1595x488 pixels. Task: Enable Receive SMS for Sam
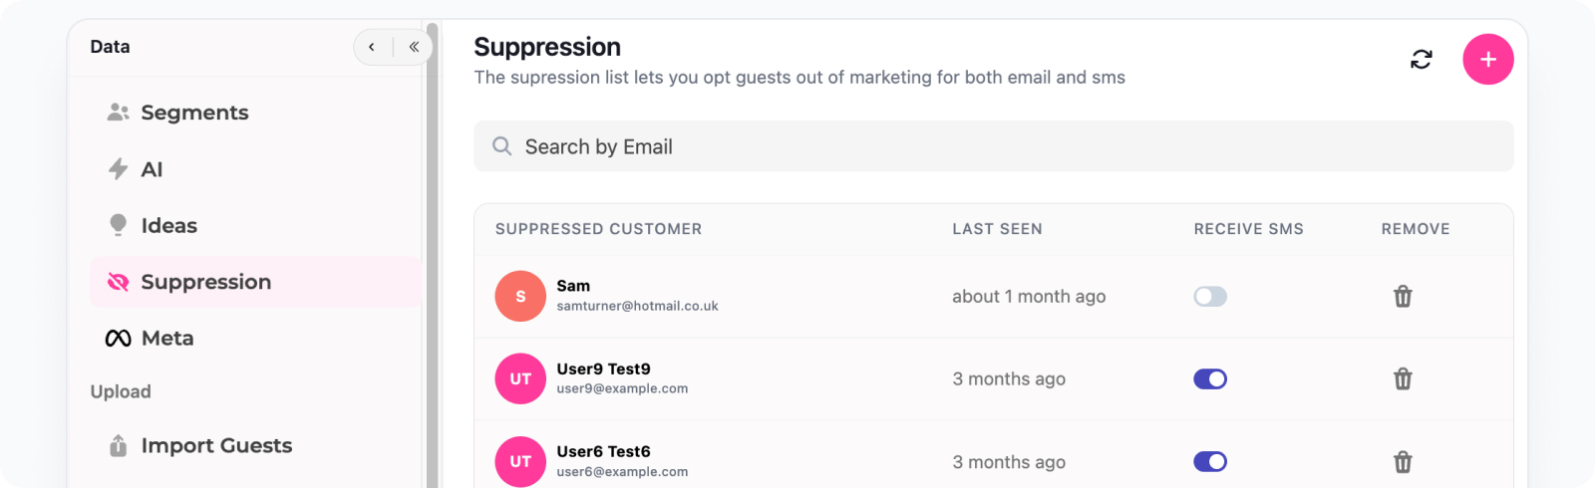coord(1210,296)
